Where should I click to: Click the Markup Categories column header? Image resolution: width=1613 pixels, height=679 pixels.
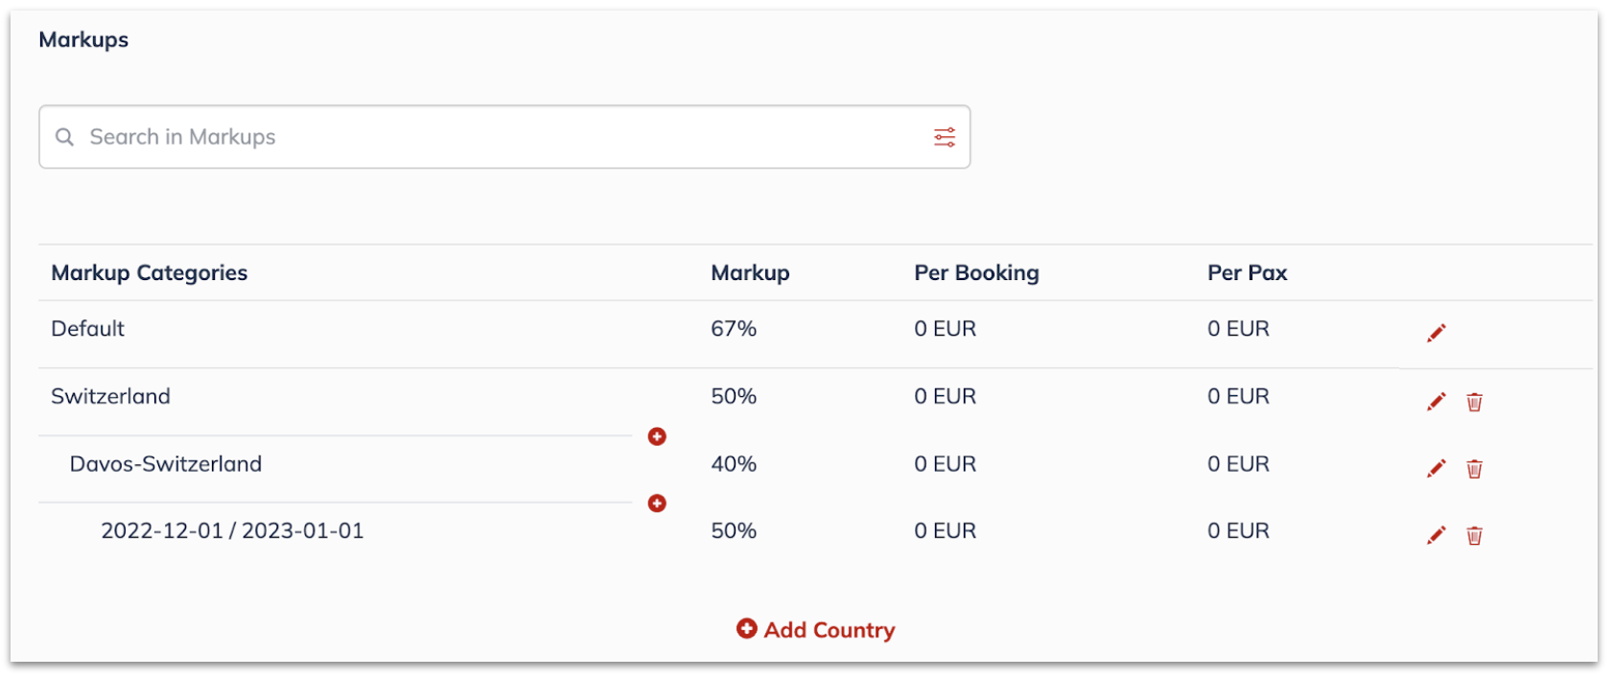(149, 273)
